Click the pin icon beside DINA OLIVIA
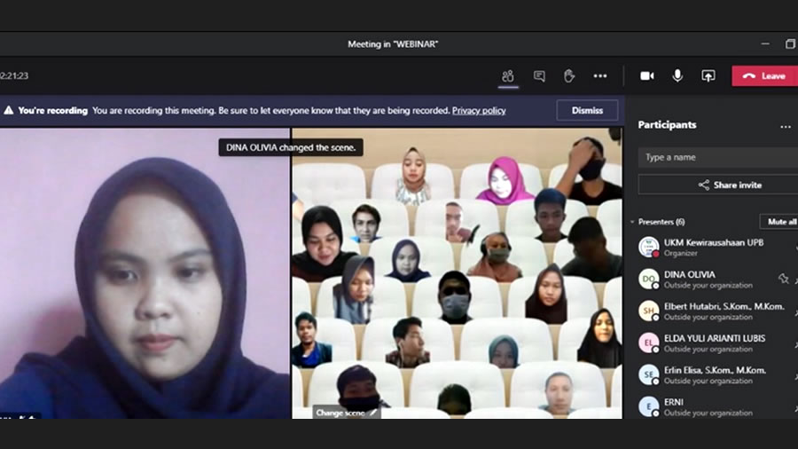The height and width of the screenshot is (449, 798). click(783, 279)
